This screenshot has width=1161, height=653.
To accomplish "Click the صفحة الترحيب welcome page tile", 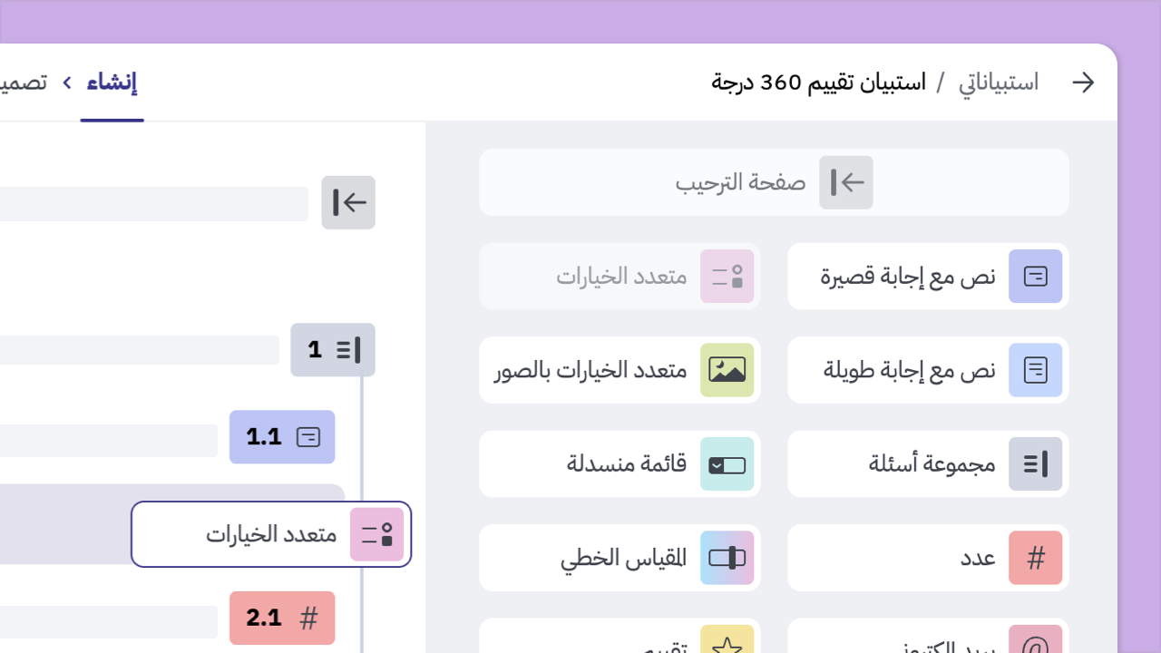I will coord(773,182).
